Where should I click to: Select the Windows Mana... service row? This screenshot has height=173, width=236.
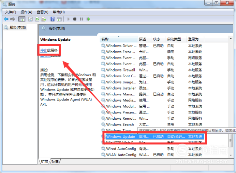152,94
